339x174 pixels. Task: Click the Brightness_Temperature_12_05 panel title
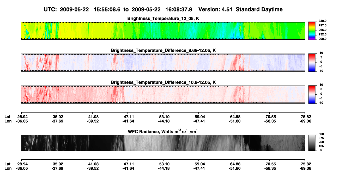click(x=163, y=19)
